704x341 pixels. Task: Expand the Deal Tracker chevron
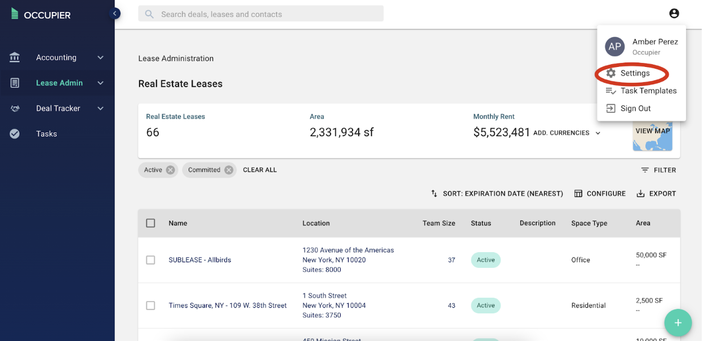coord(100,109)
